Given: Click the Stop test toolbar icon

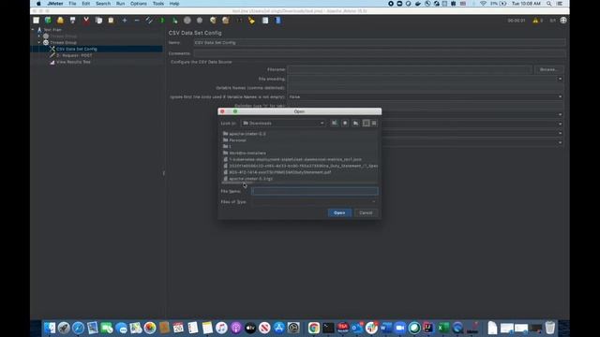Looking at the screenshot, I should click(187, 21).
